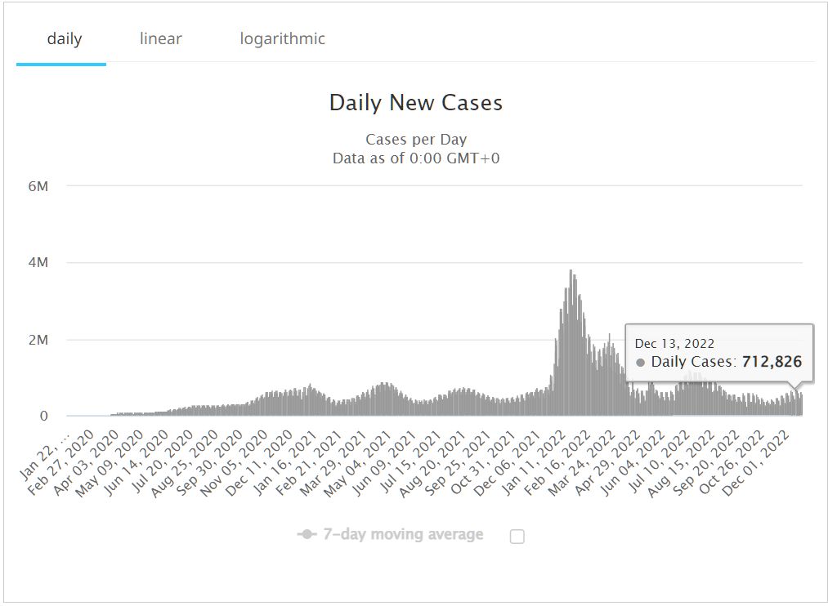The image size is (828, 606).
Task: Click the 2M y-axis label
Action: pos(38,340)
